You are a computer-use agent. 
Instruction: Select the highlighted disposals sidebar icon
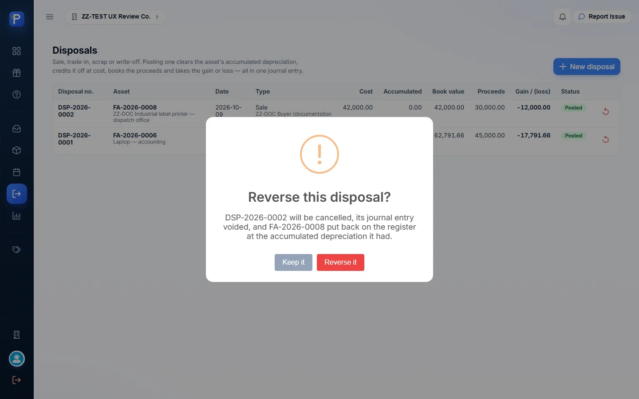pos(17,194)
